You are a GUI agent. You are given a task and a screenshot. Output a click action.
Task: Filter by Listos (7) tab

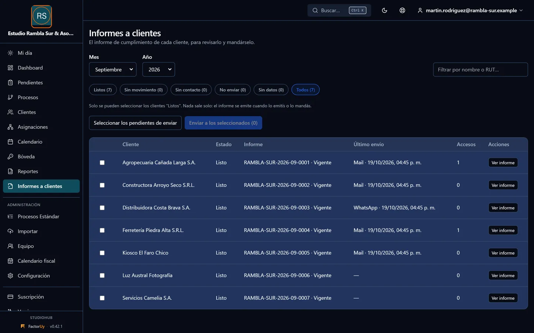[103, 90]
